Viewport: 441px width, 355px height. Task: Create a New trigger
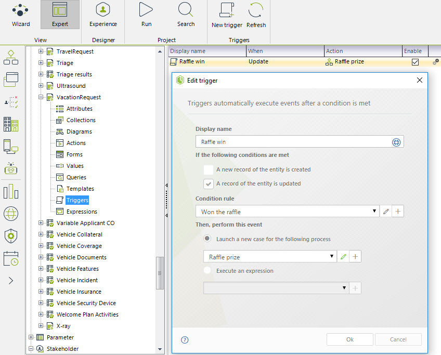[x=227, y=16]
